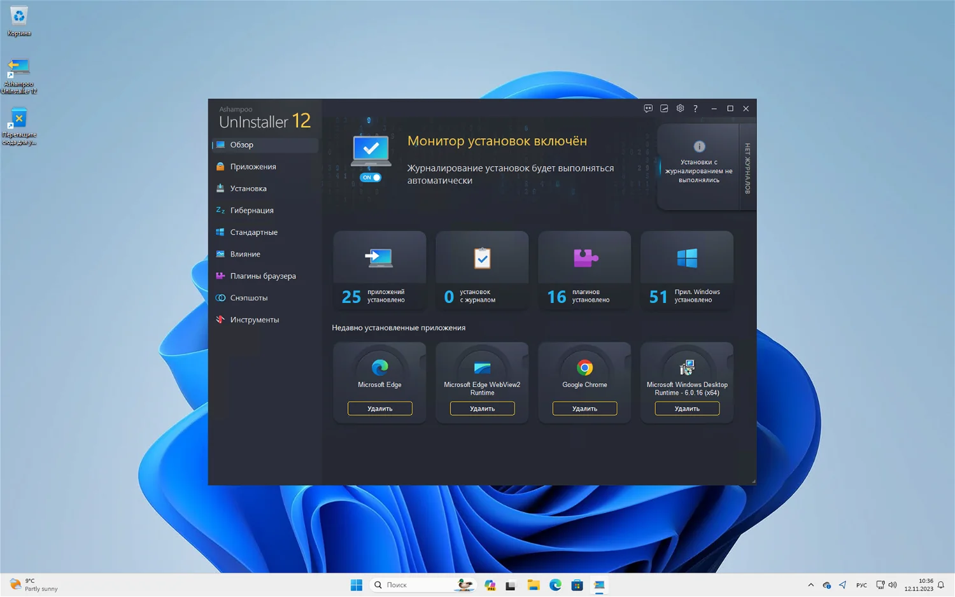The width and height of the screenshot is (955, 597).
Task: Open the 16 плагинов установлено tile
Action: coord(584,270)
